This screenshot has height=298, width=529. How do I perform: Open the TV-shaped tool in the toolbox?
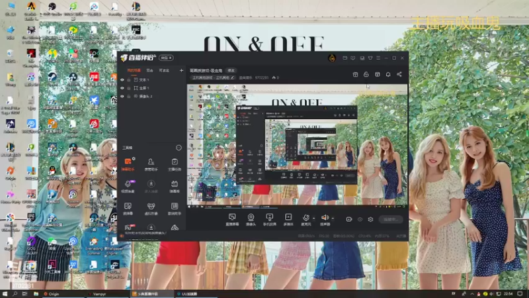(x=175, y=186)
